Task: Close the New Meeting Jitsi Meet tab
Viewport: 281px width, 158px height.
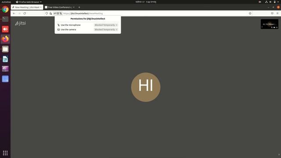Action: [41, 7]
